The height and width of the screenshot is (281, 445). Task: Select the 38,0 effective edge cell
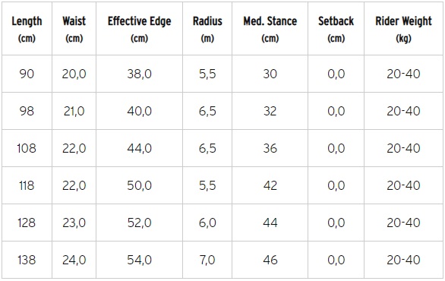tap(139, 74)
